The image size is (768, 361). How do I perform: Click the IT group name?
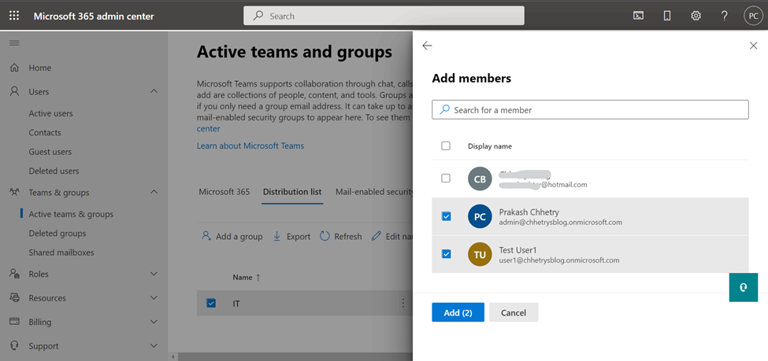tap(236, 304)
